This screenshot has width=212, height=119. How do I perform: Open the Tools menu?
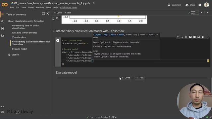coord(49,7)
